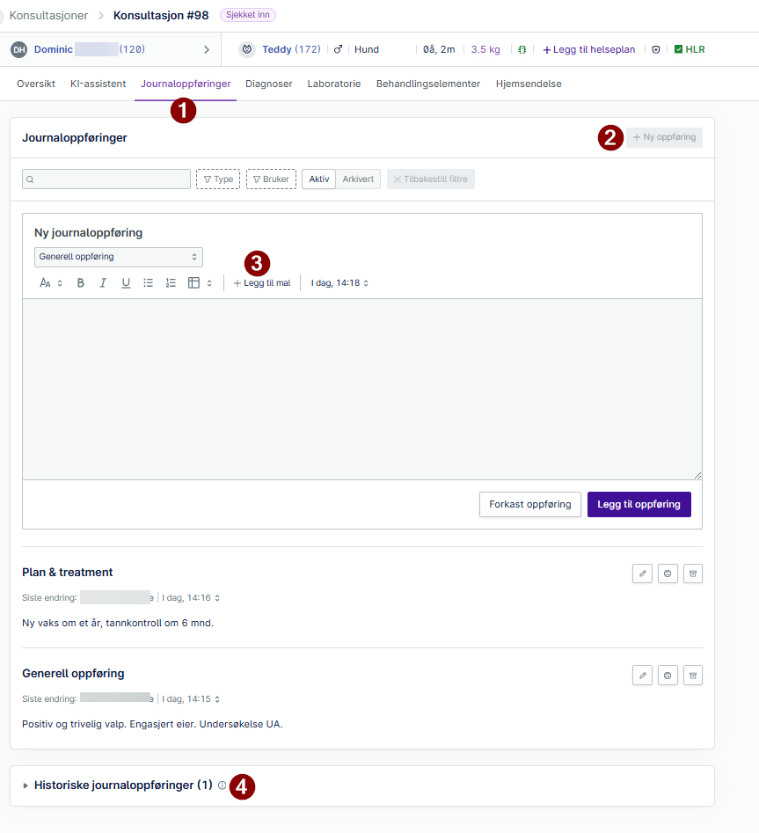This screenshot has width=759, height=833.
Task: Open the table insert dropdown
Action: click(x=200, y=283)
